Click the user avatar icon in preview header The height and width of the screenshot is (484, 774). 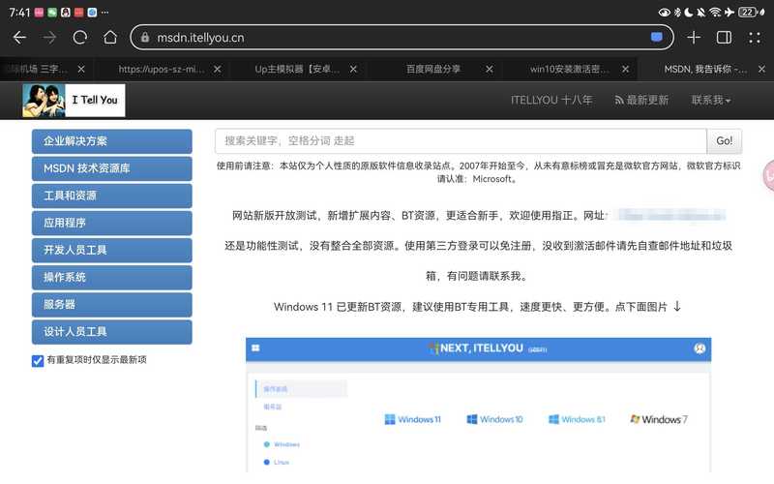pos(700,348)
